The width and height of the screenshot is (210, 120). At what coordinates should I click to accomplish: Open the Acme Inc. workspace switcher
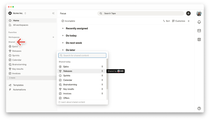click(17, 13)
